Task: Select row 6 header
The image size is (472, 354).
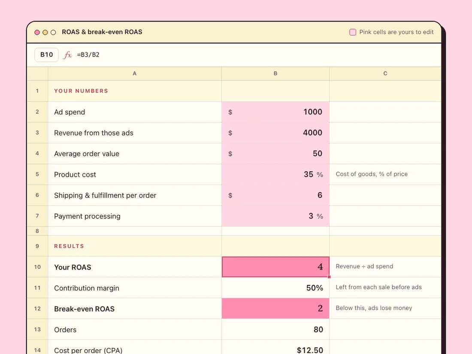Action: (x=37, y=195)
